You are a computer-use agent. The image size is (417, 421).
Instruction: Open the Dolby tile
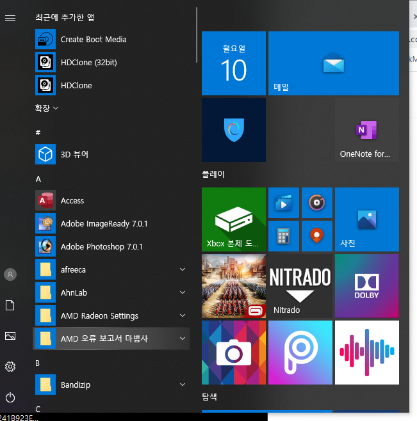(367, 286)
